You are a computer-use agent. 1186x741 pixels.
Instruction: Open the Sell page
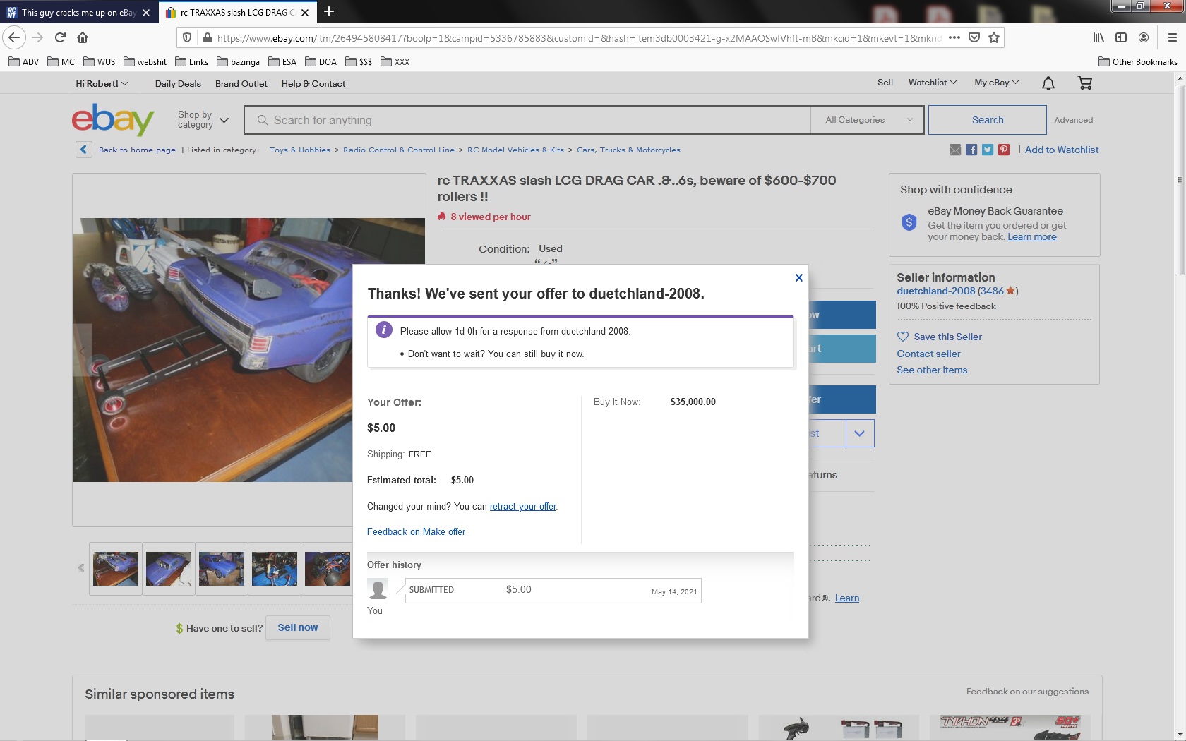[885, 83]
